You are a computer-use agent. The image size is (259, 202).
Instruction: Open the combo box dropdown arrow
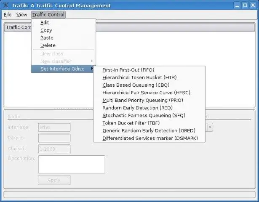pos(210,127)
